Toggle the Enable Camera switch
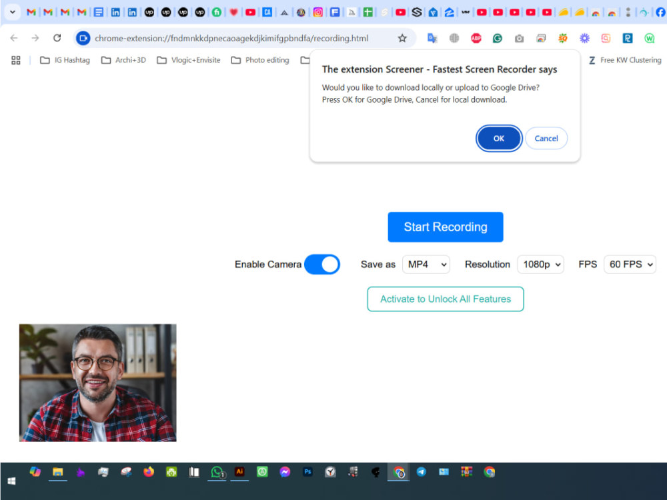The height and width of the screenshot is (500, 667). coord(322,265)
